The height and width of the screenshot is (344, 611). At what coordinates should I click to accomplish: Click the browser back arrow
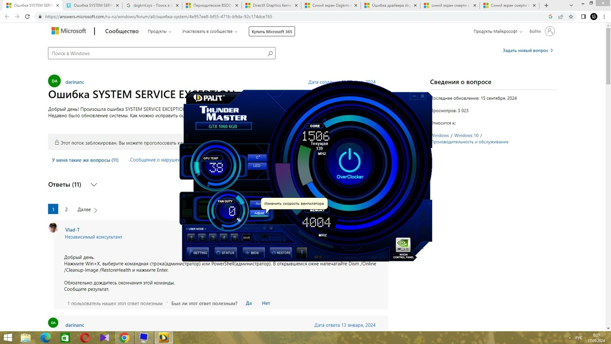point(7,16)
